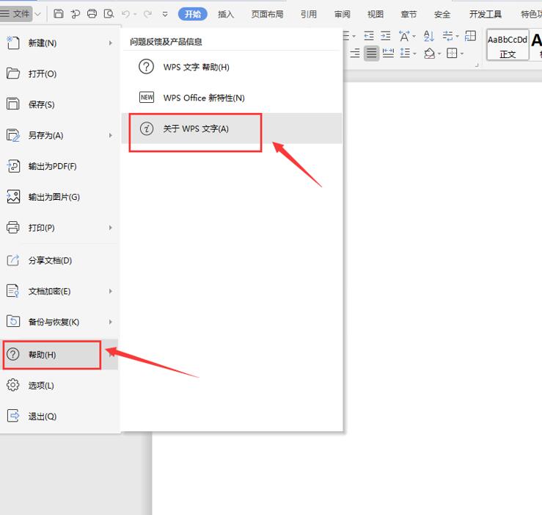Click the Borders grid icon

(452, 53)
